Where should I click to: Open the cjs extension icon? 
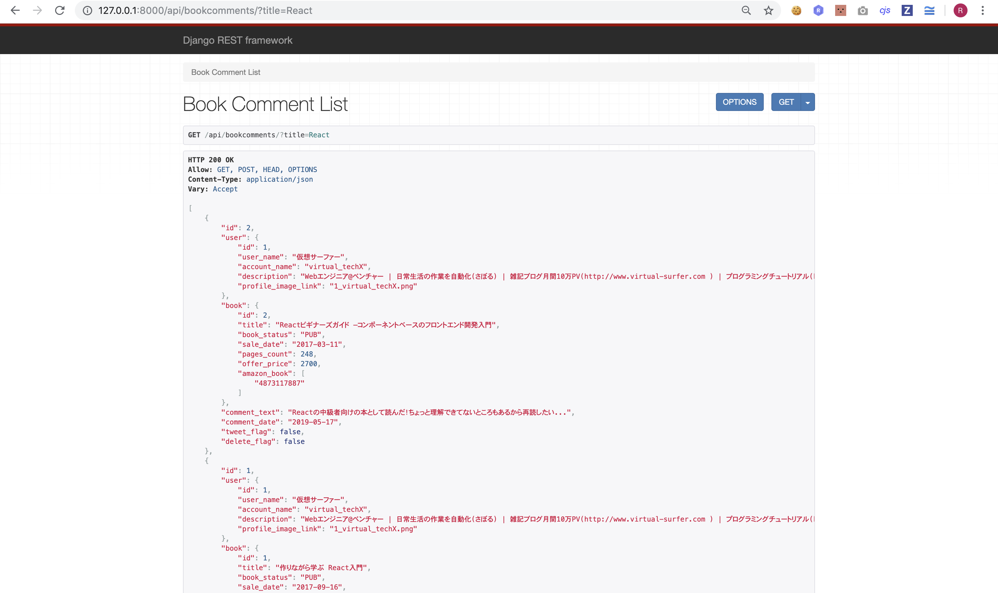coord(885,10)
